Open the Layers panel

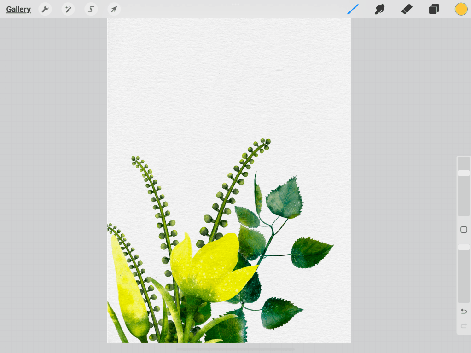pos(434,9)
